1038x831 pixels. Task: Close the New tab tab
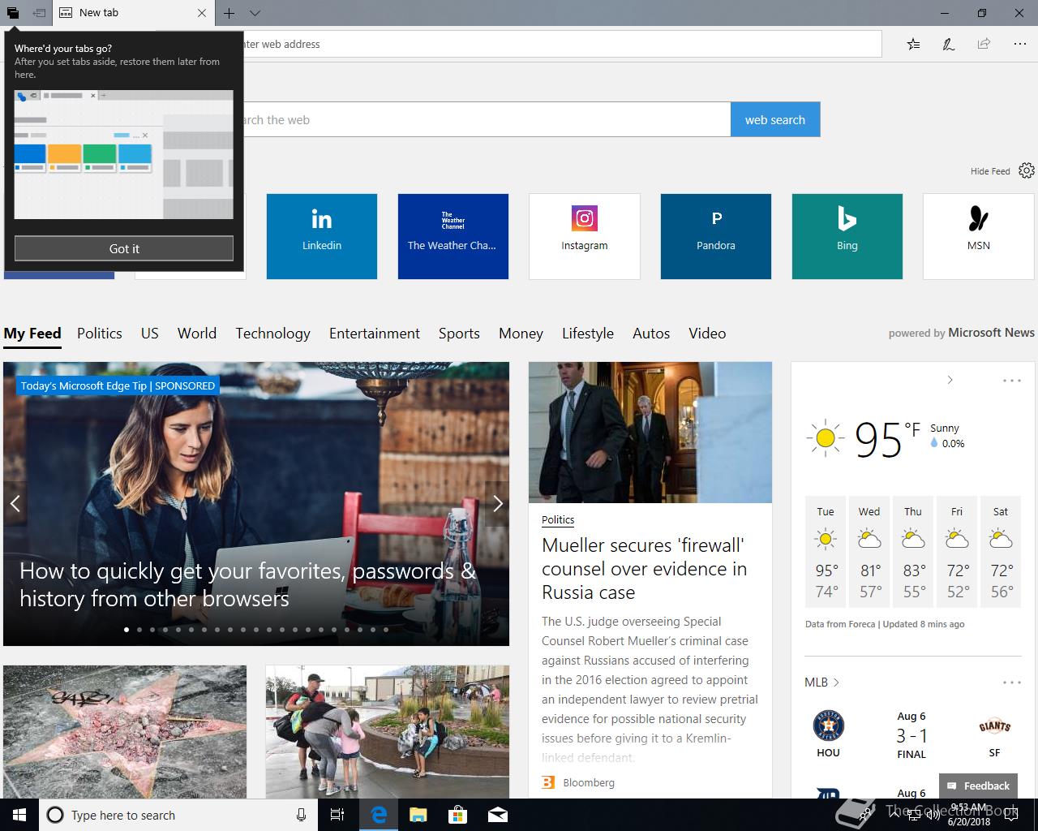pos(202,13)
